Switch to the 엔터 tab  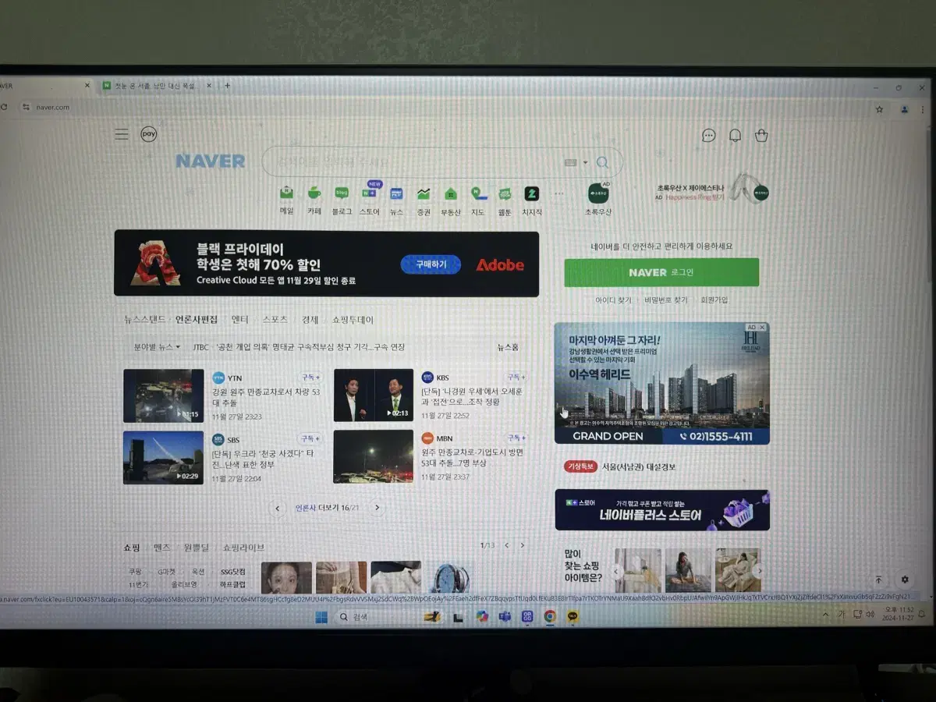tap(239, 320)
